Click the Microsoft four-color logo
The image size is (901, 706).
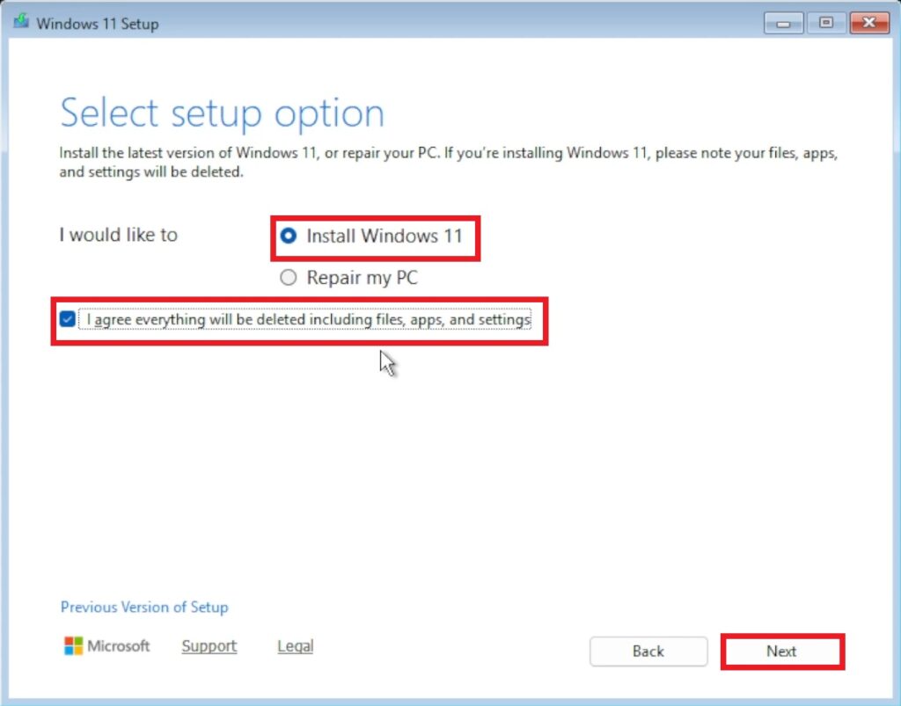coord(73,646)
